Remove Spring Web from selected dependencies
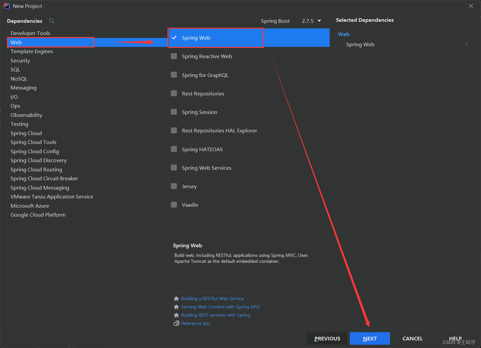This screenshot has width=481, height=348. 466,44
